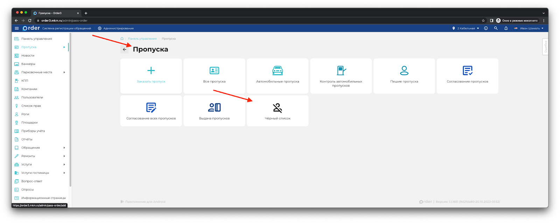Click the search magnifier in header
Image resolution: width=560 pixels, height=223 pixels.
click(496, 28)
